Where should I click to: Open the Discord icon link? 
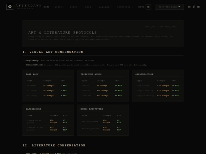189,7
